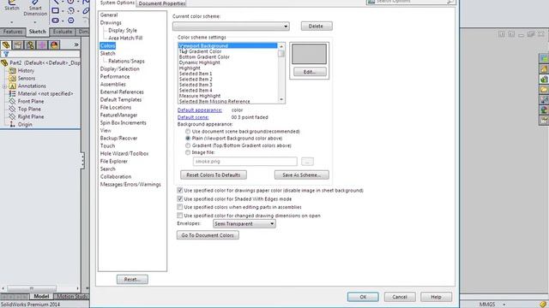The height and width of the screenshot is (308, 549).
Task: Activate the Smart Dimension tool
Action: click(35, 2)
